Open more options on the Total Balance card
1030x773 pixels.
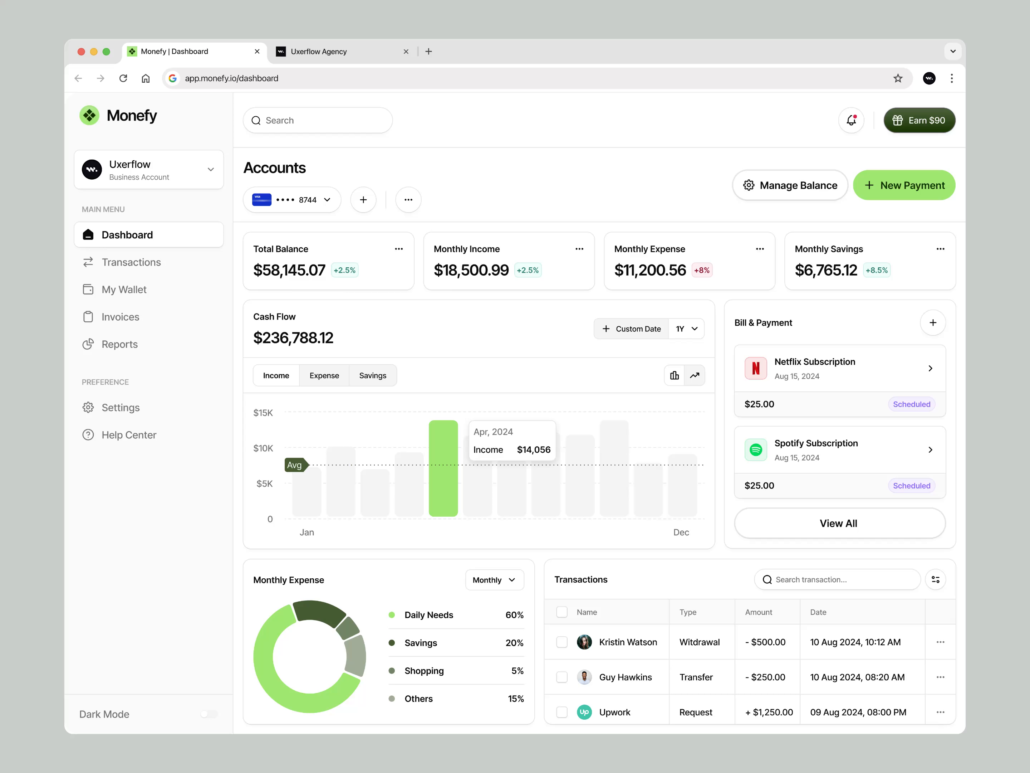coord(399,249)
